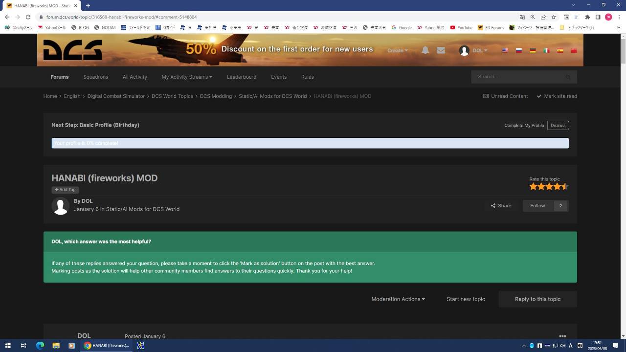Open the Chrome three-dot menu
The height and width of the screenshot is (352, 626).
pyautogui.click(x=619, y=17)
